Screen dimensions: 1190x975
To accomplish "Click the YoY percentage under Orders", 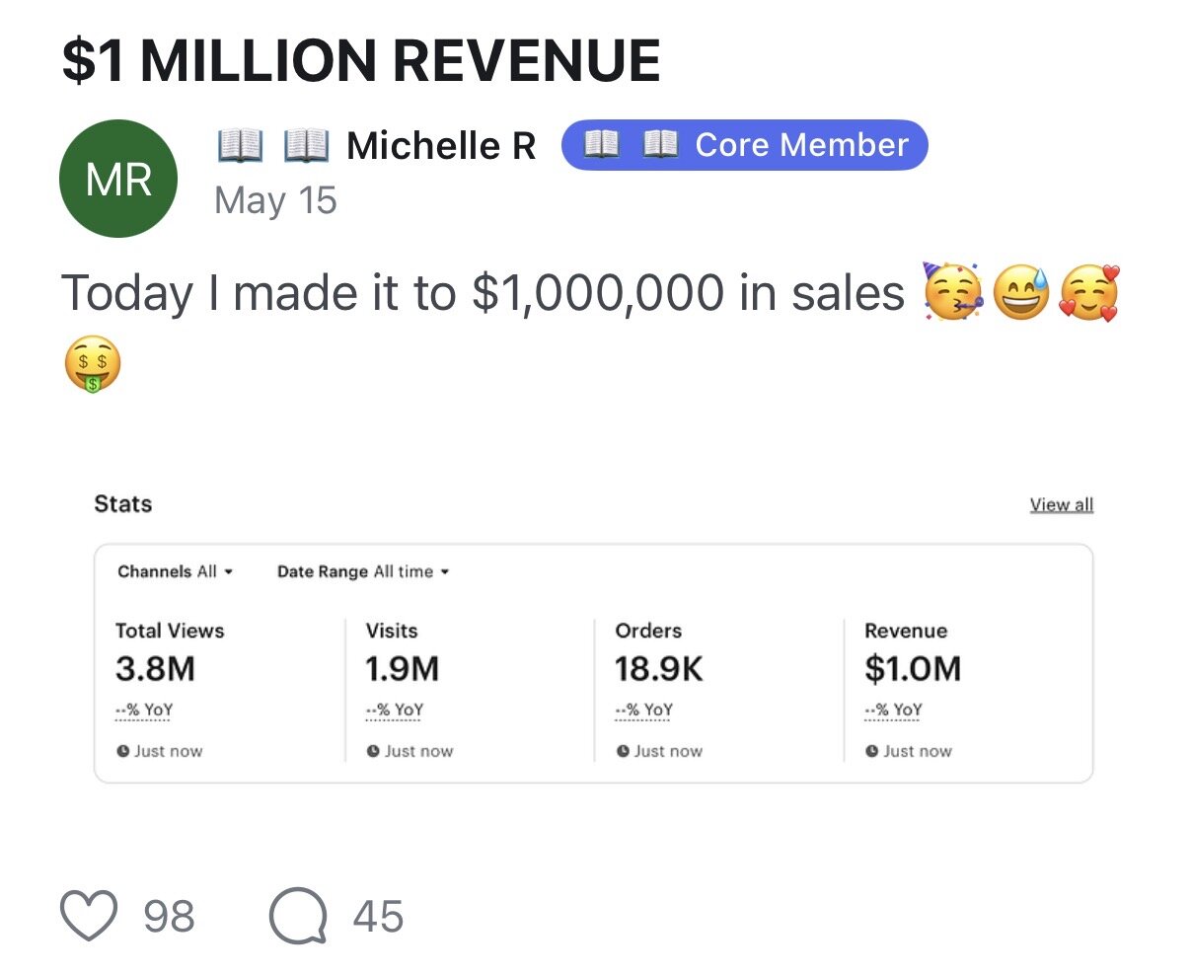I will point(643,710).
